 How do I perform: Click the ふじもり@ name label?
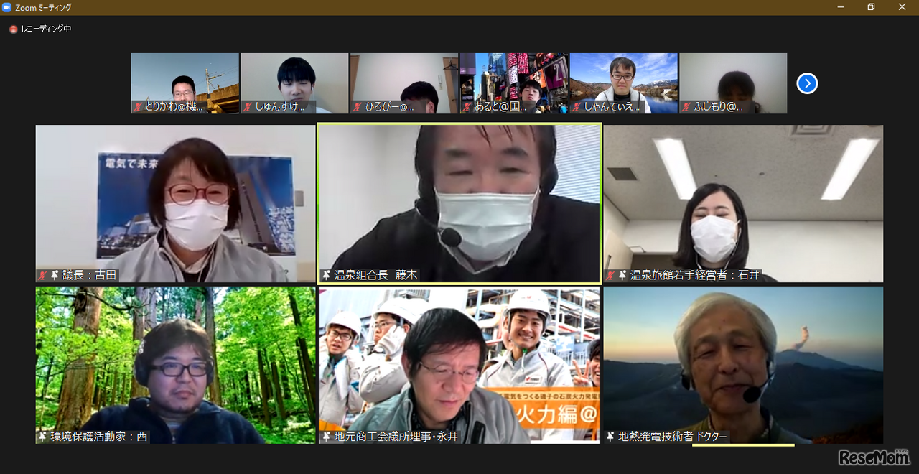(x=719, y=107)
